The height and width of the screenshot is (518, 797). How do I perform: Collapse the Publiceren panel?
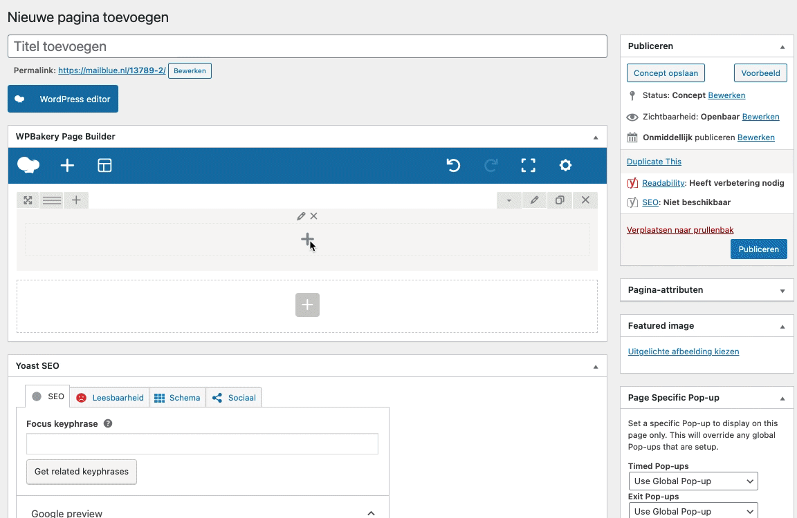(782, 47)
